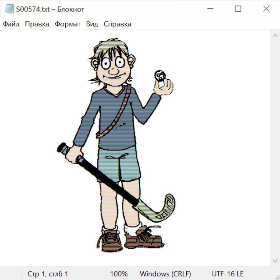Click the 100% zoom indicator
Screen dimensions: 280x280
119,274
